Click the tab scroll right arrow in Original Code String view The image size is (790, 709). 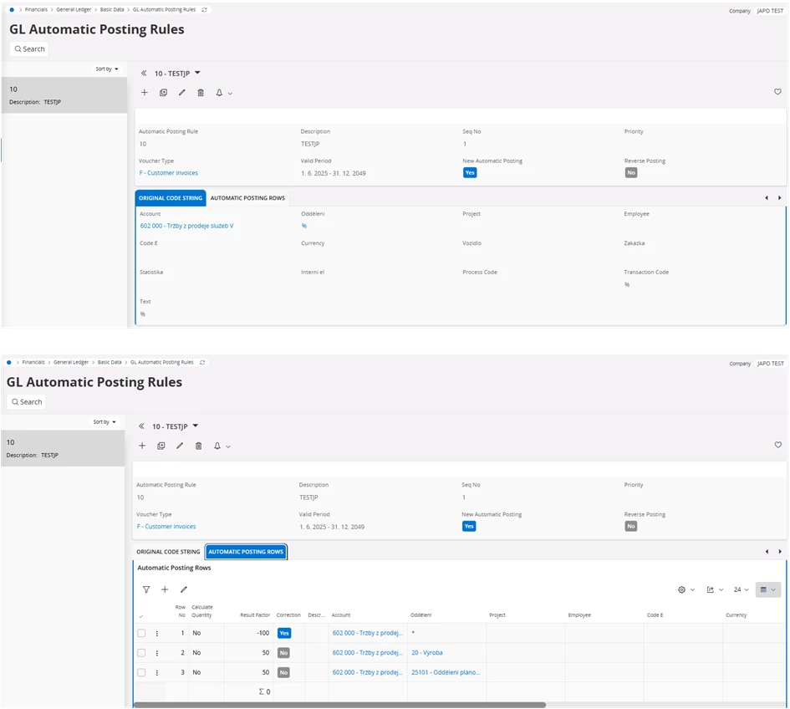[x=779, y=198]
